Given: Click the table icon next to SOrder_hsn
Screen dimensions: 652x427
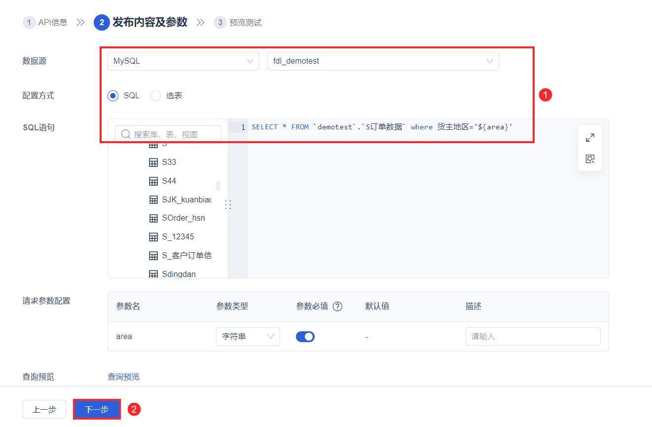Looking at the screenshot, I should pos(153,218).
